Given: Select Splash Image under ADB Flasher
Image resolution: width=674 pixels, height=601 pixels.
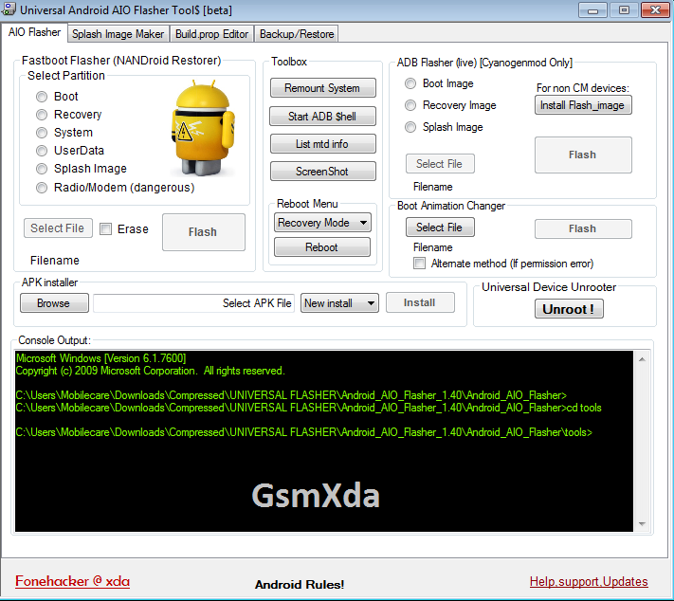Looking at the screenshot, I should (410, 127).
